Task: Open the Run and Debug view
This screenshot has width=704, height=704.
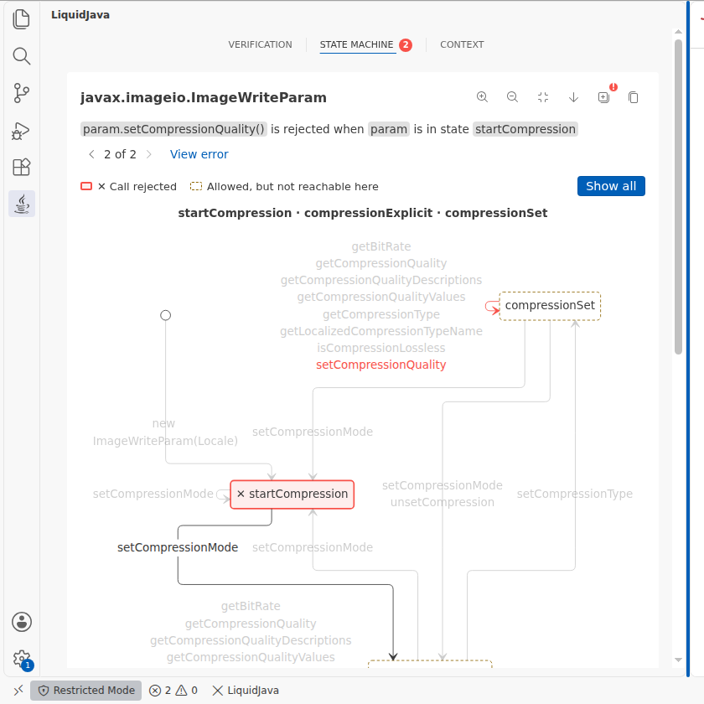Action: (x=21, y=131)
